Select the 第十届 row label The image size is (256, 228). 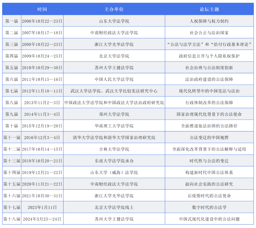point(11,126)
